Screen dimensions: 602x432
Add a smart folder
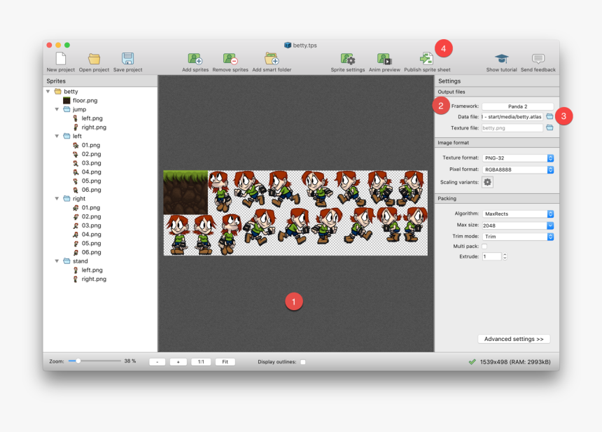tap(272, 60)
